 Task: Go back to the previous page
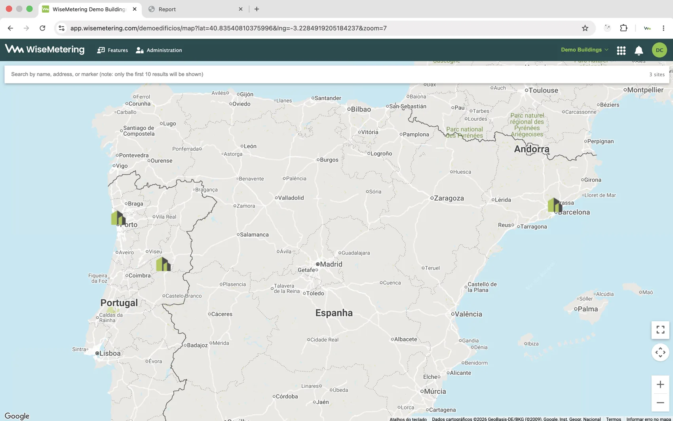(10, 28)
